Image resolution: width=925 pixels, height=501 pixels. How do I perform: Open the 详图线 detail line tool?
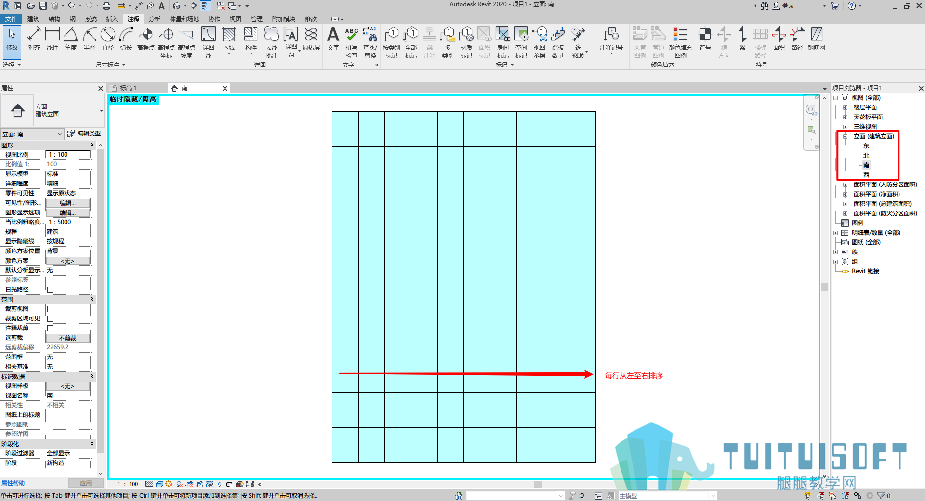[x=209, y=42]
